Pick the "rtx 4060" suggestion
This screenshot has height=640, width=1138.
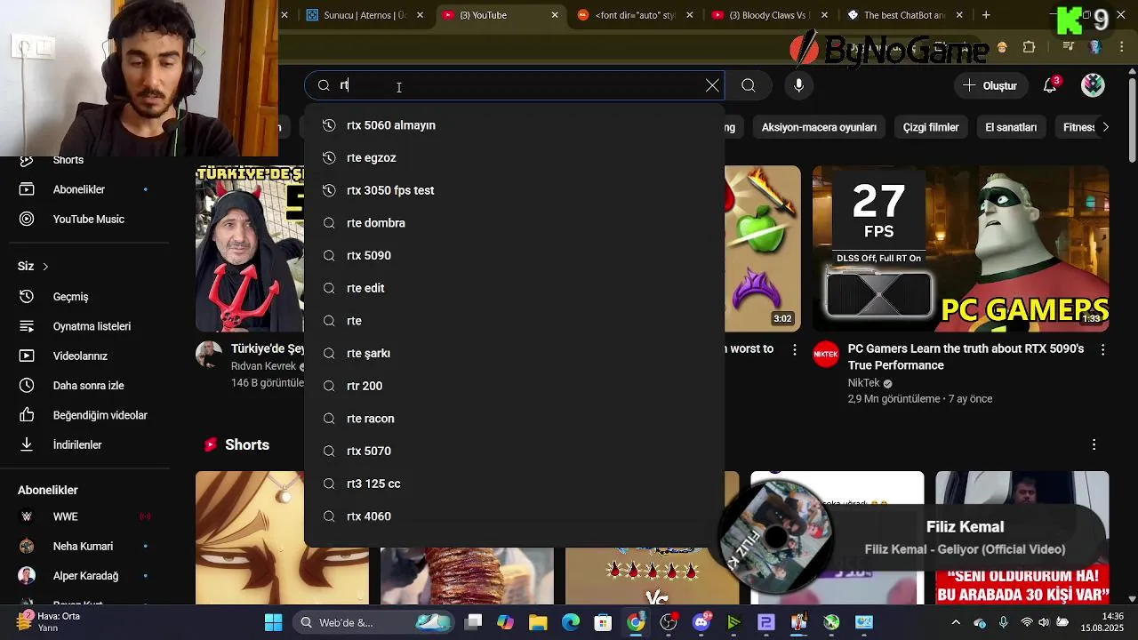point(514,516)
